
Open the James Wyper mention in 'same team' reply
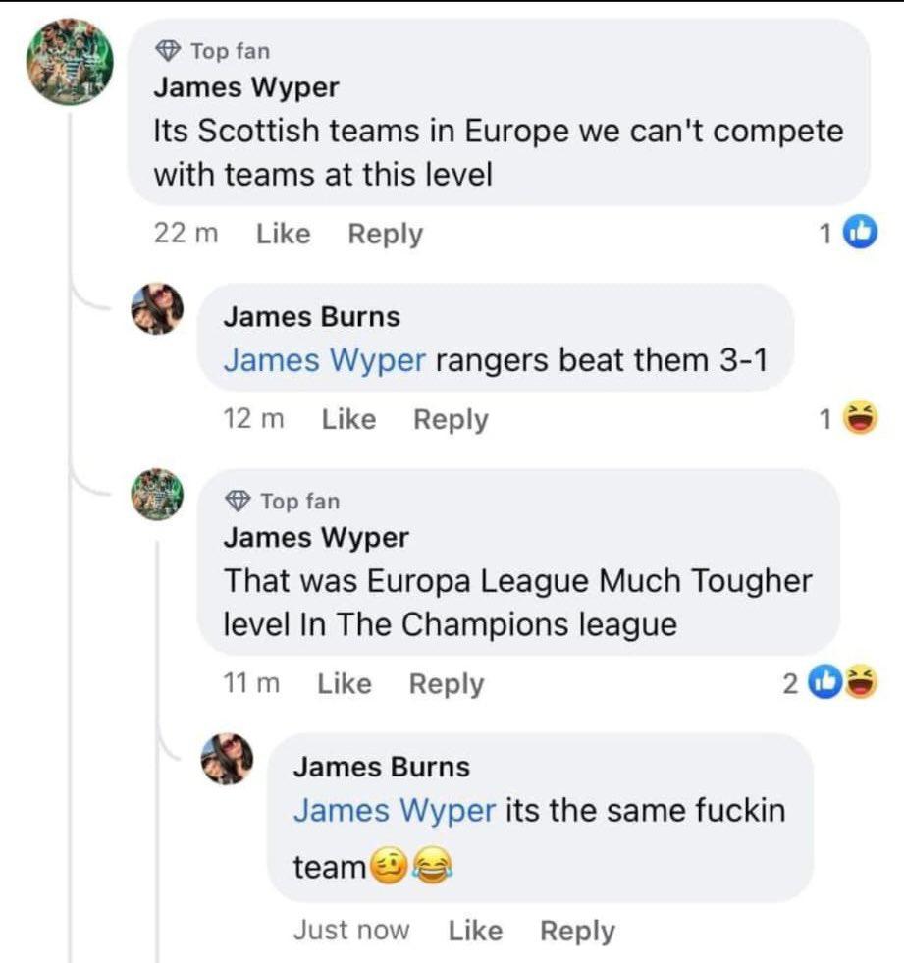(x=395, y=811)
